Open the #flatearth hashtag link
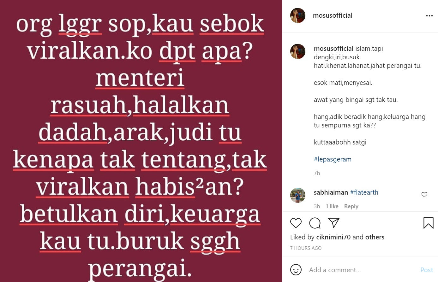Viewport: 438px width, 282px height. pos(364,192)
